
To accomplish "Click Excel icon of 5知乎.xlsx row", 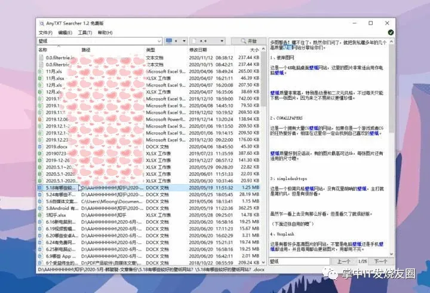I will point(41,215).
